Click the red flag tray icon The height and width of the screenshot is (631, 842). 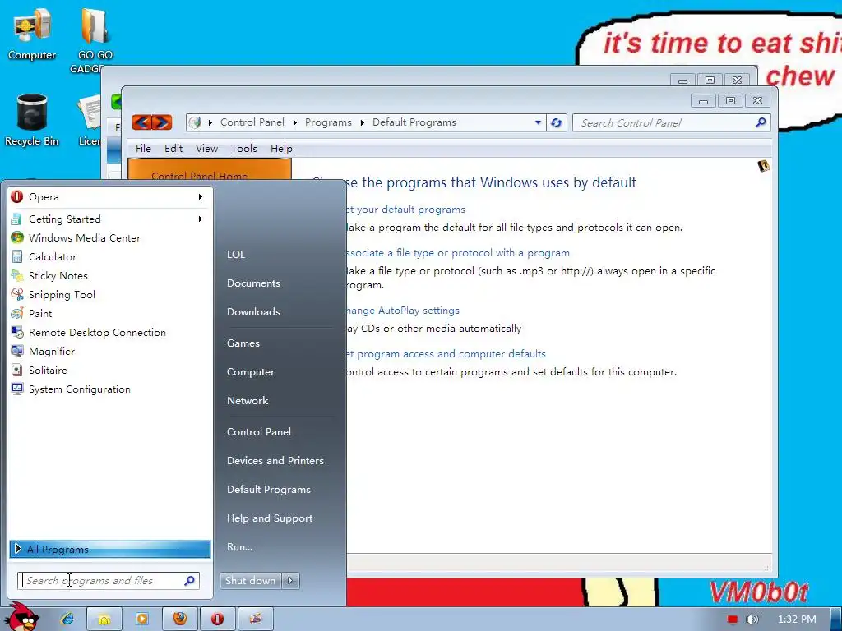pos(733,619)
